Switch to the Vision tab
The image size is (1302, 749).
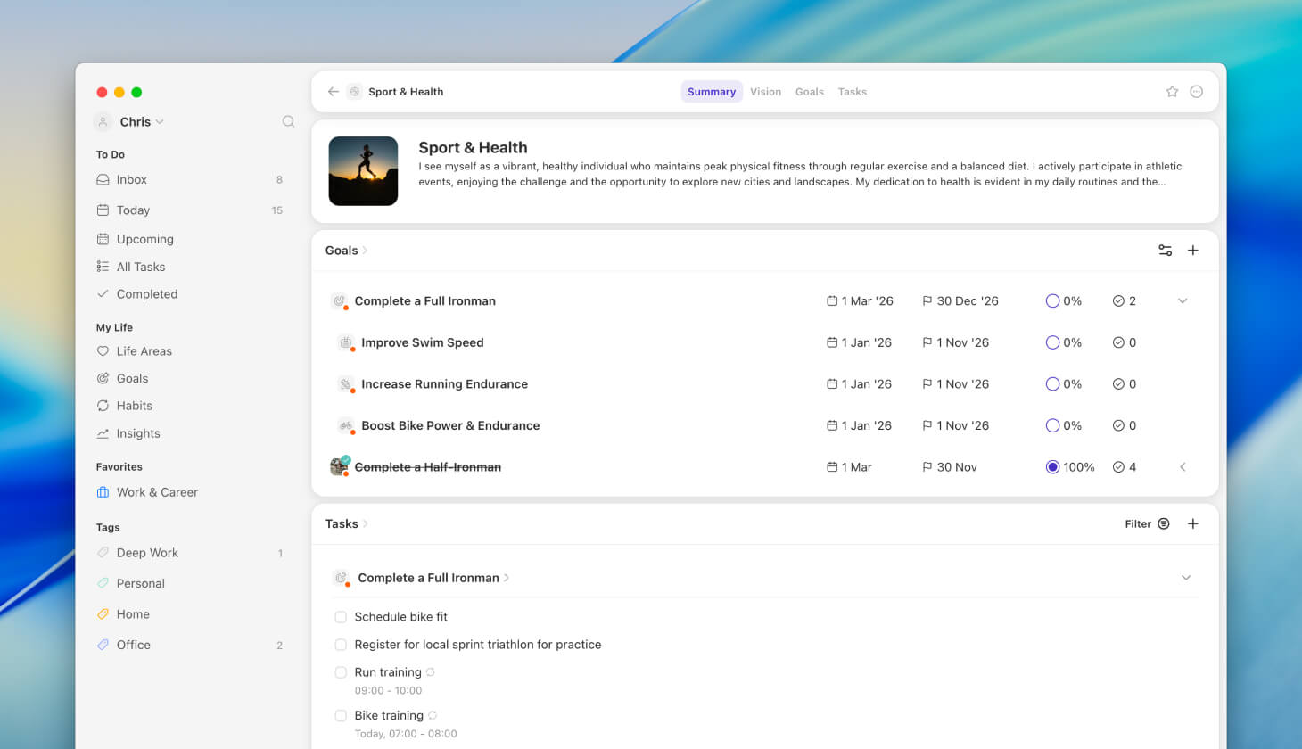pos(765,92)
